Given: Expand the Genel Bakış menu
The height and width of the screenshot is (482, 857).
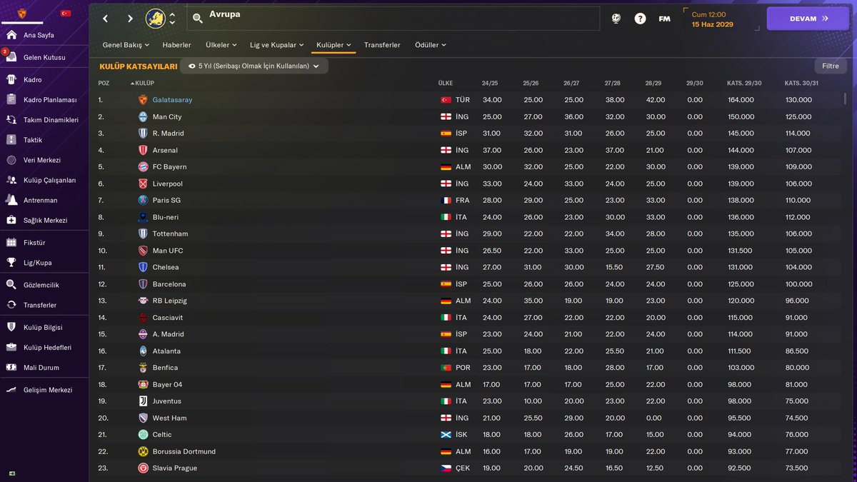Looking at the screenshot, I should click(x=126, y=45).
